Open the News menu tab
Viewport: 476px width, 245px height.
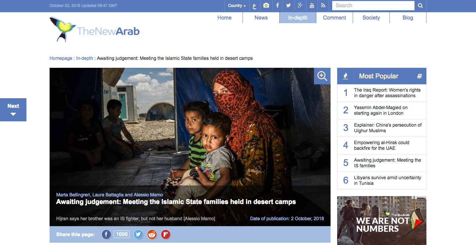click(x=261, y=18)
